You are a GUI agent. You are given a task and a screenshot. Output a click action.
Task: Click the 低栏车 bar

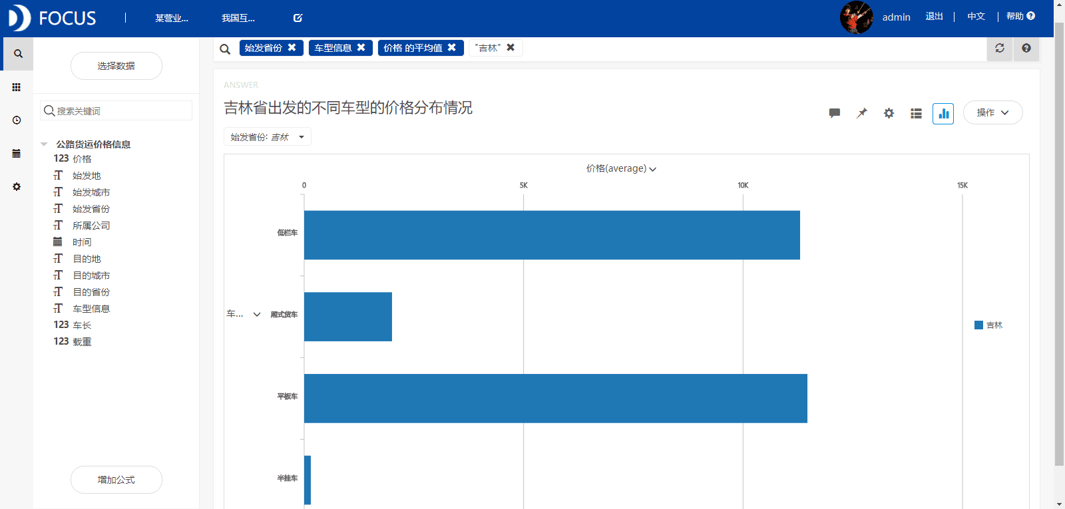click(x=552, y=235)
